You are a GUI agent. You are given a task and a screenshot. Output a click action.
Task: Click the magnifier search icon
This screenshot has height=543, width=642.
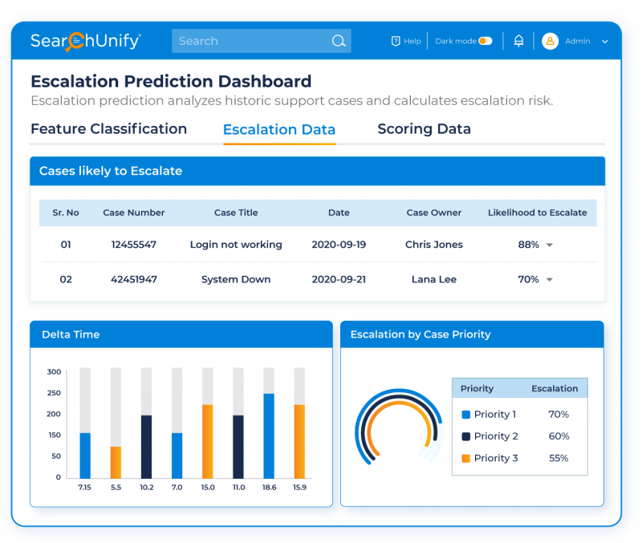pos(339,41)
